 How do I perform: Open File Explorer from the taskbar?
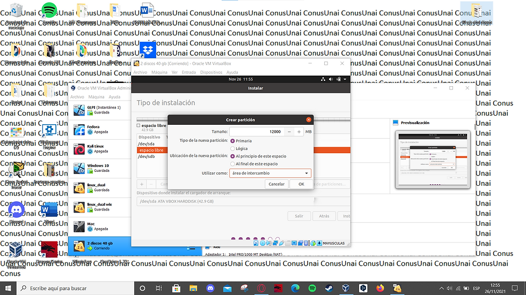193,289
